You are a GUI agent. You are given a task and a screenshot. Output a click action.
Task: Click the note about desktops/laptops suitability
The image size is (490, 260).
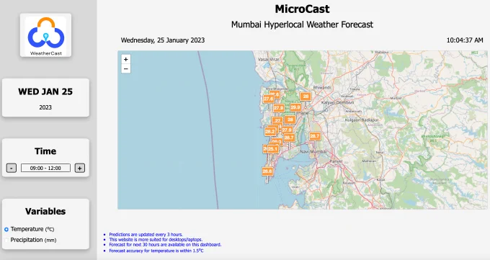156,240
